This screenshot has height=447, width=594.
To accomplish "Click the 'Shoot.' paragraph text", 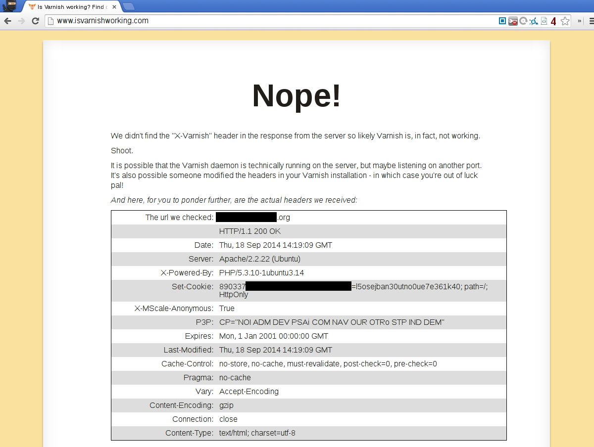I will coord(122,151).
